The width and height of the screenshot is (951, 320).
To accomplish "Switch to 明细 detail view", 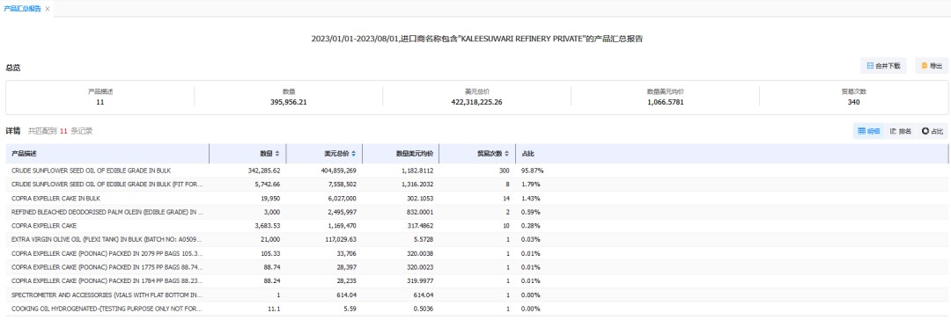I will tap(868, 131).
